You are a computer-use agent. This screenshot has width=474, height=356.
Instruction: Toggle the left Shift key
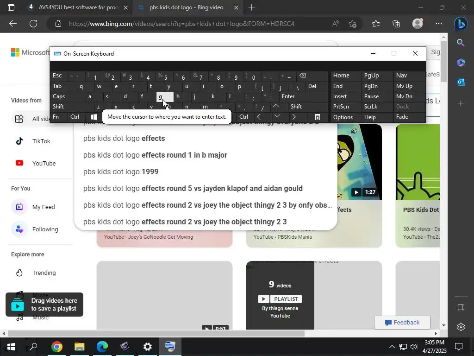72,107
